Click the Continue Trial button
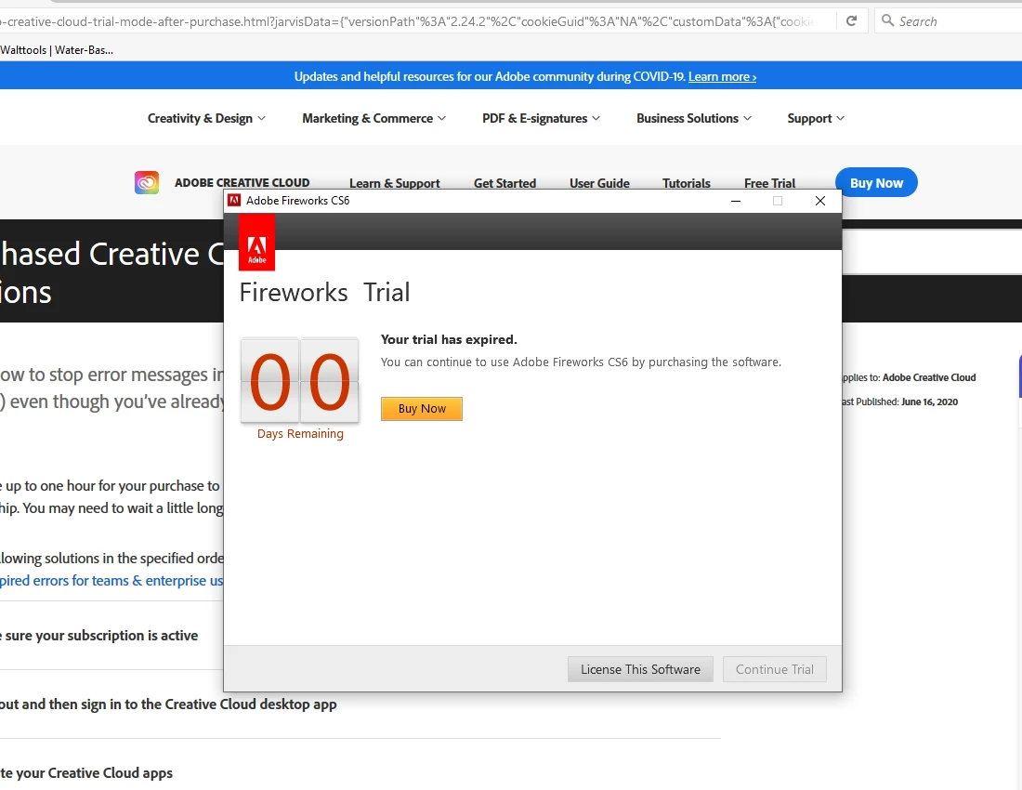The width and height of the screenshot is (1022, 790). (x=774, y=669)
